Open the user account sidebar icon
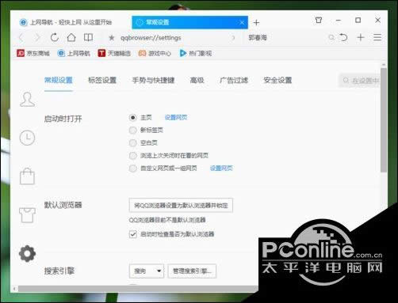398x303 pixels. pos(27,100)
